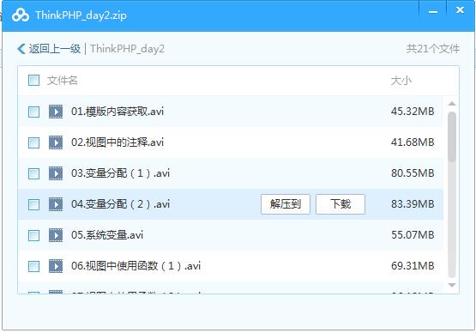This screenshot has width=476, height=333.
Task: Click the size value 55.07MB
Action: coord(413,235)
